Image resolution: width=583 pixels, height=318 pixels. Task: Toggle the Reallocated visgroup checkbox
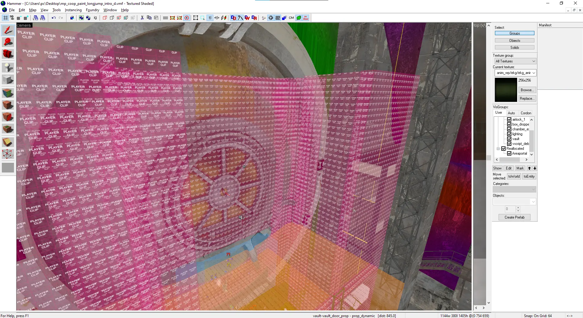pyautogui.click(x=503, y=149)
